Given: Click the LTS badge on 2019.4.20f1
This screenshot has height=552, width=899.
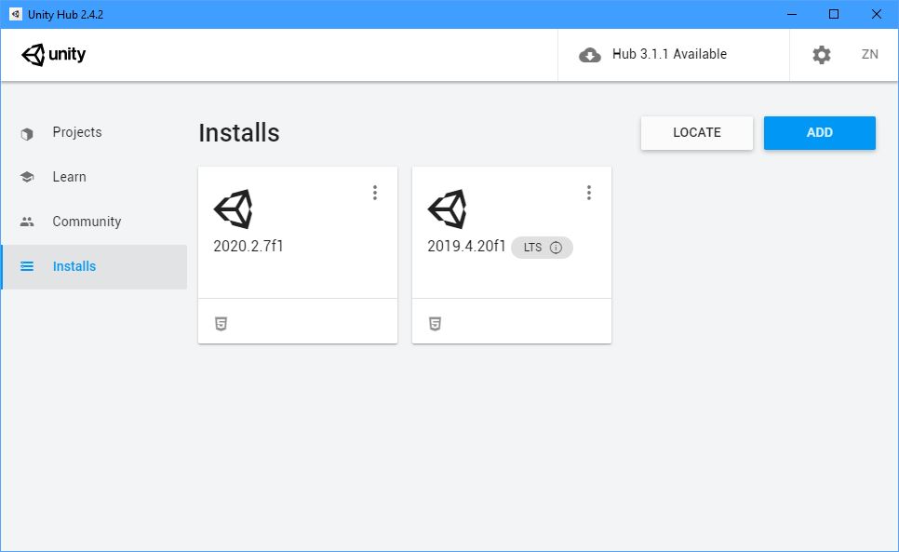Looking at the screenshot, I should [533, 248].
